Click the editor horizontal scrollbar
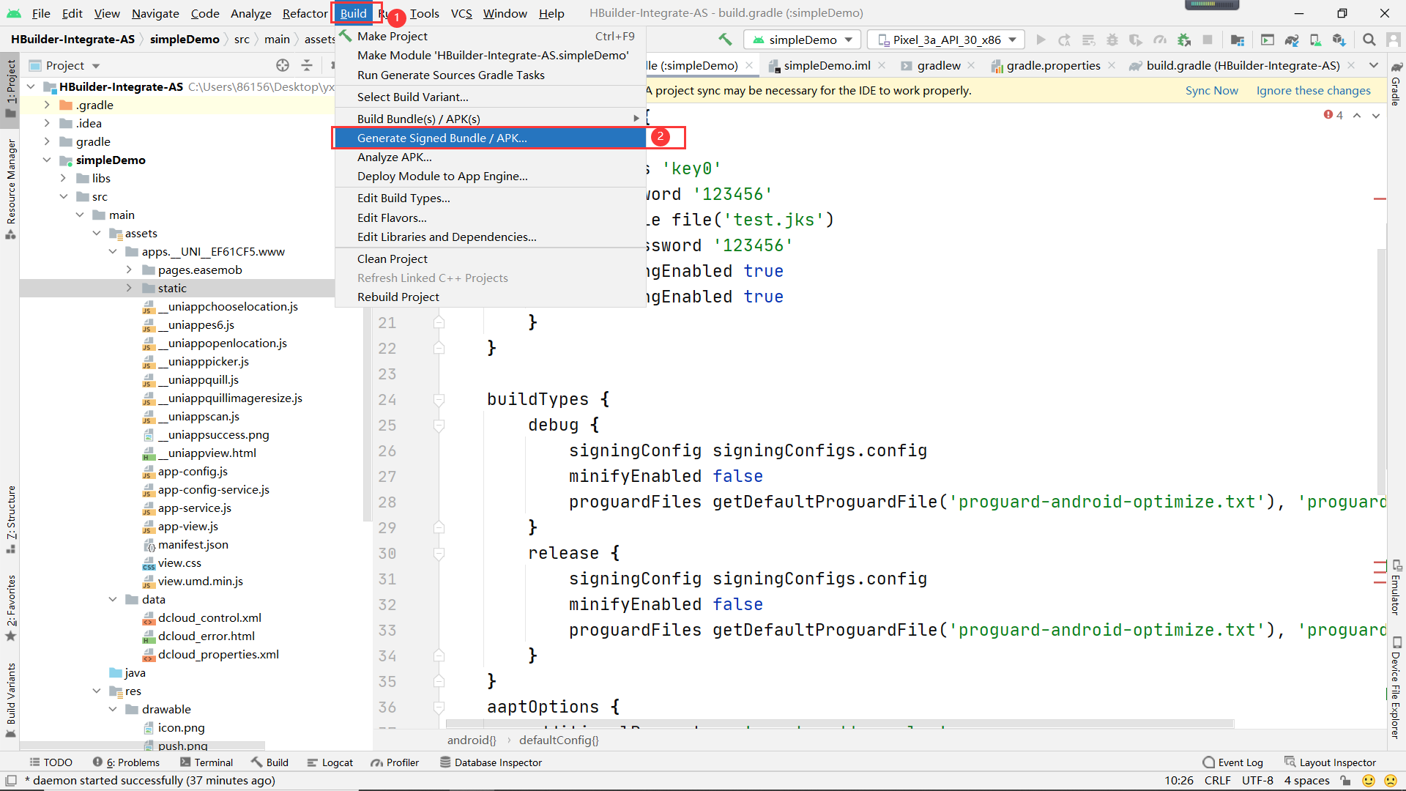This screenshot has width=1406, height=791. 838,724
